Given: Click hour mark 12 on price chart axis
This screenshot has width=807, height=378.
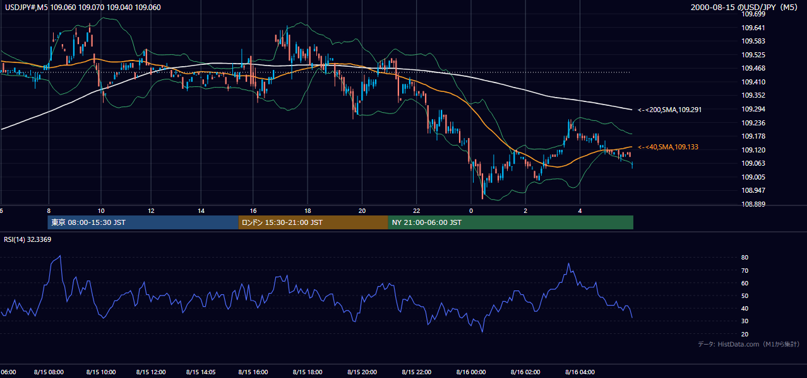Looking at the screenshot, I should click(x=150, y=210).
